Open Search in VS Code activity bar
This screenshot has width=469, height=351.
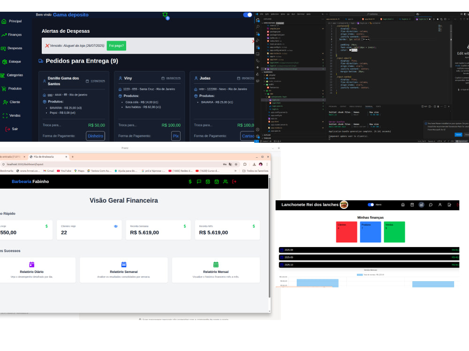[258, 27]
